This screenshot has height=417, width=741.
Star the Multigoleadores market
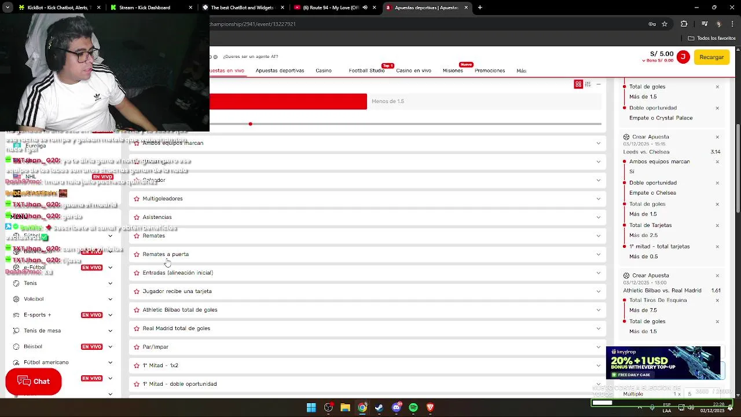(137, 199)
